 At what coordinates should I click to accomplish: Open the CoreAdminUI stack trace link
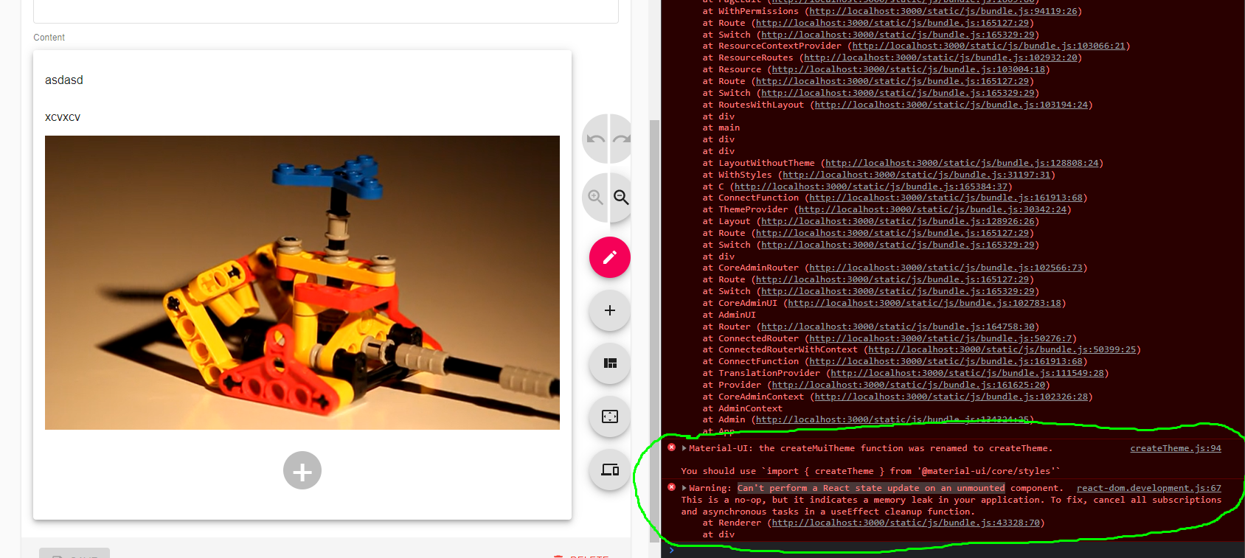click(924, 303)
